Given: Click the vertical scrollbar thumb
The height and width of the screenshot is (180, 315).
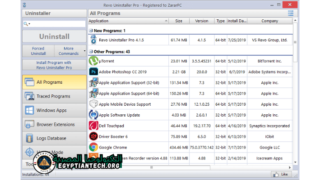Looking at the screenshot, I should (295, 42).
